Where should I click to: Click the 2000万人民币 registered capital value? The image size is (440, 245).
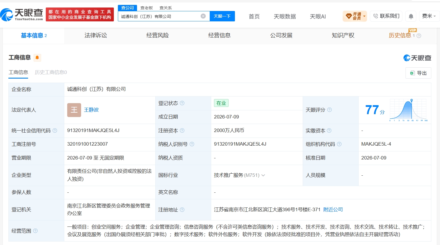(x=229, y=131)
